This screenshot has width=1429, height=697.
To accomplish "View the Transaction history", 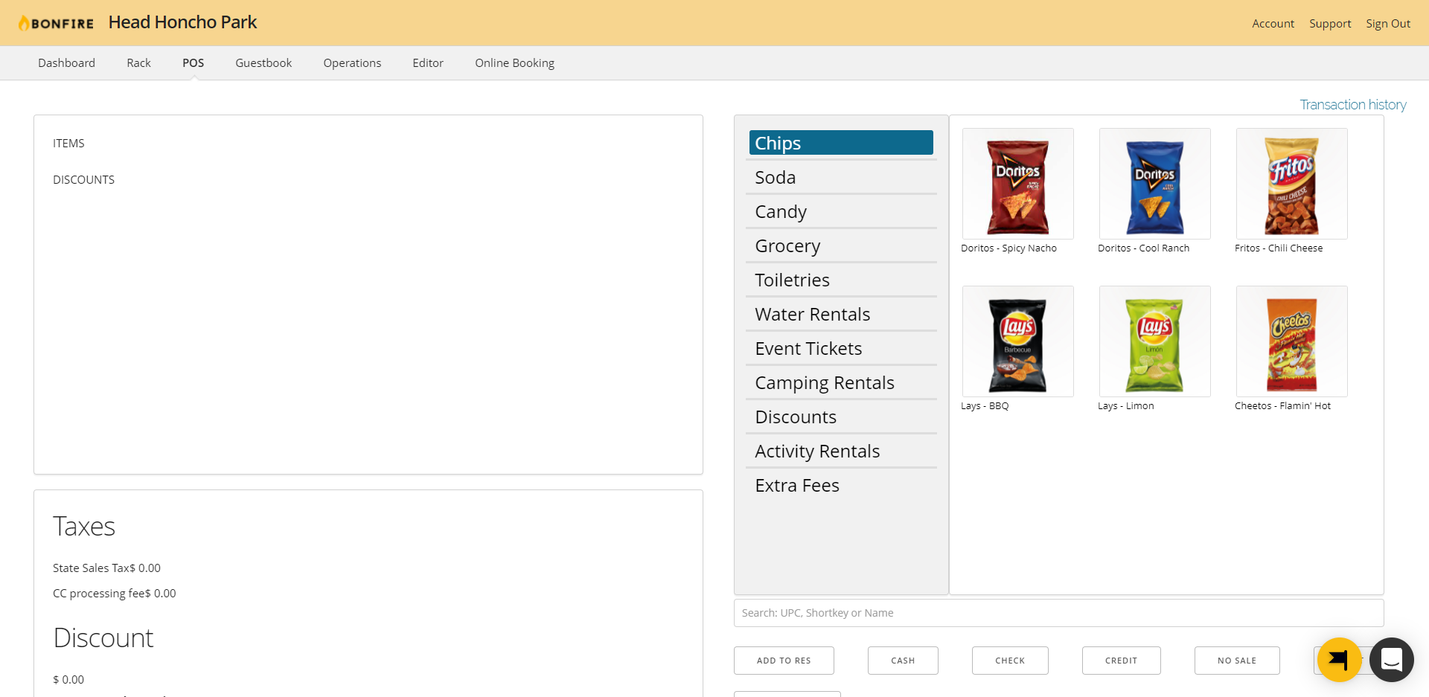I will 1352,104.
